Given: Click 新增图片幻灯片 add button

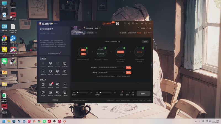Looking at the screenshot, I should 54,53.
